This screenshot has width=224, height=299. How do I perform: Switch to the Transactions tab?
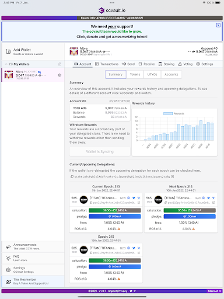[x=107, y=64]
